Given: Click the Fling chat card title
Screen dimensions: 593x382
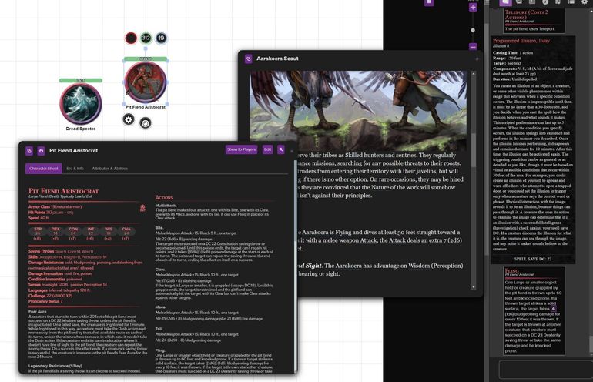Looking at the screenshot, I should click(x=511, y=271).
